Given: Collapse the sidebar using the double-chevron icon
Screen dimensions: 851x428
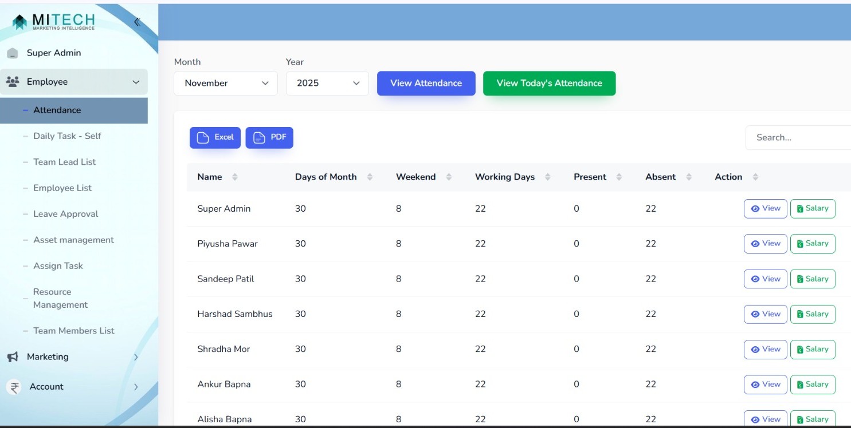Looking at the screenshot, I should 137,21.
